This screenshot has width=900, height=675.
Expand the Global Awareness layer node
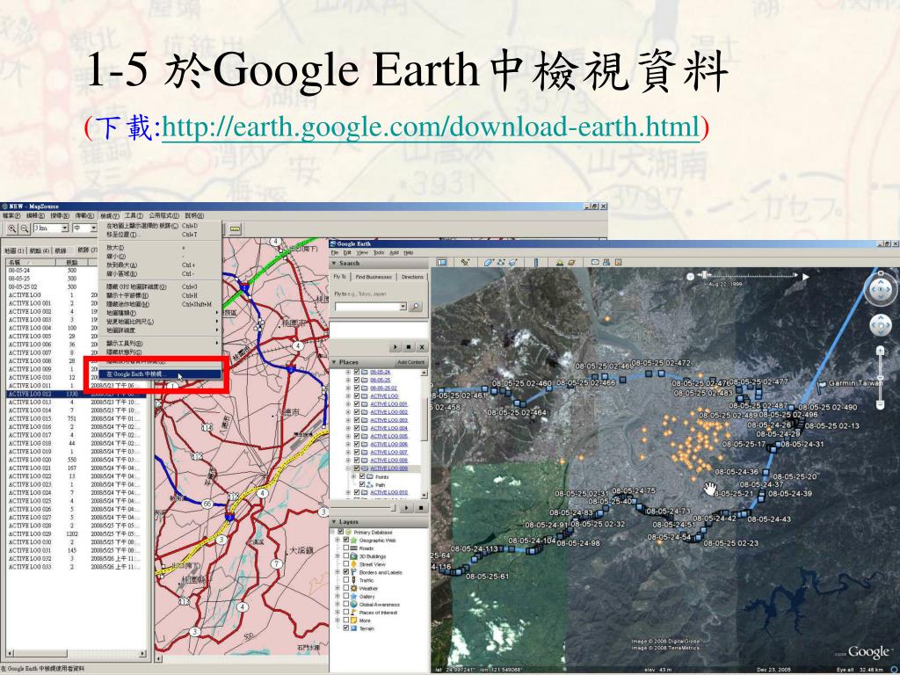coord(337,605)
